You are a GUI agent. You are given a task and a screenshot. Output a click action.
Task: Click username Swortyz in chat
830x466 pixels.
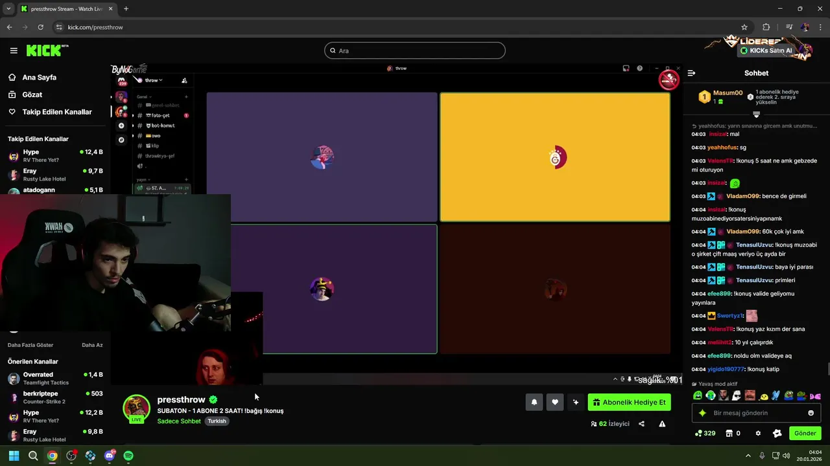click(x=729, y=316)
